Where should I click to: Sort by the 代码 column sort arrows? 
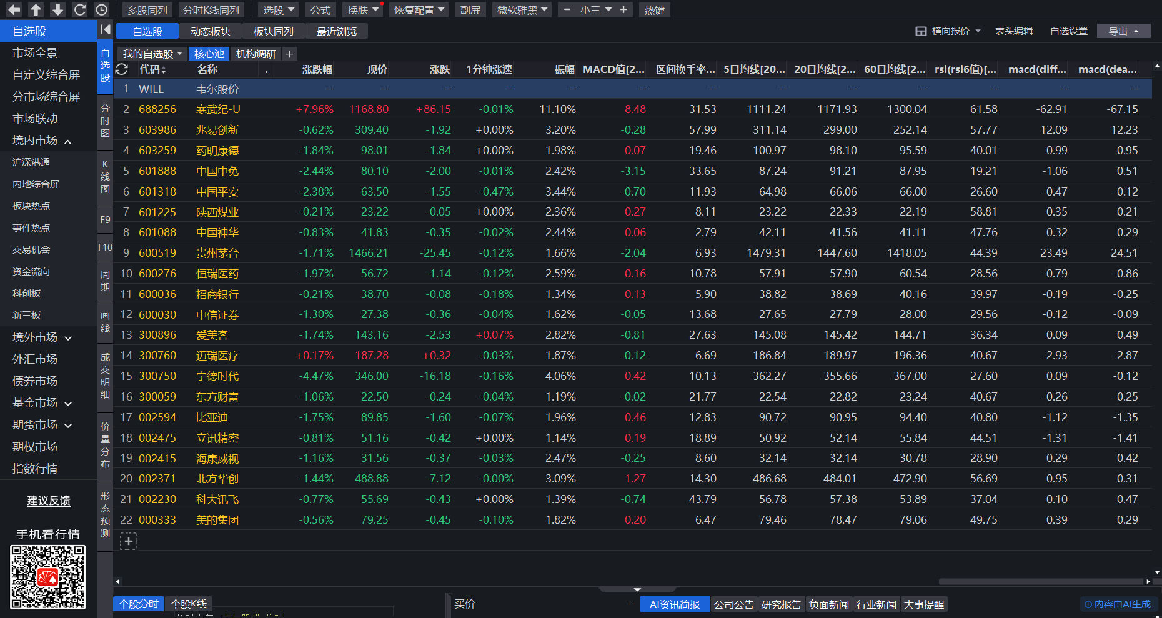164,70
